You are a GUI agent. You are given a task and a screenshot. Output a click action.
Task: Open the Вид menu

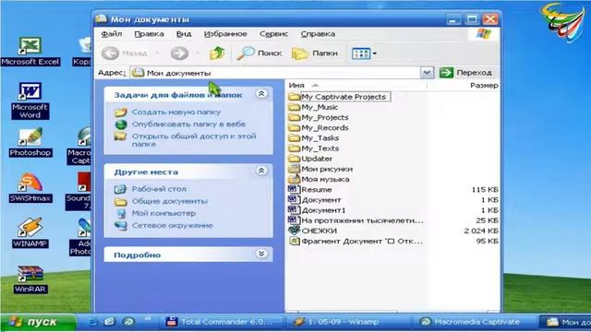[184, 34]
